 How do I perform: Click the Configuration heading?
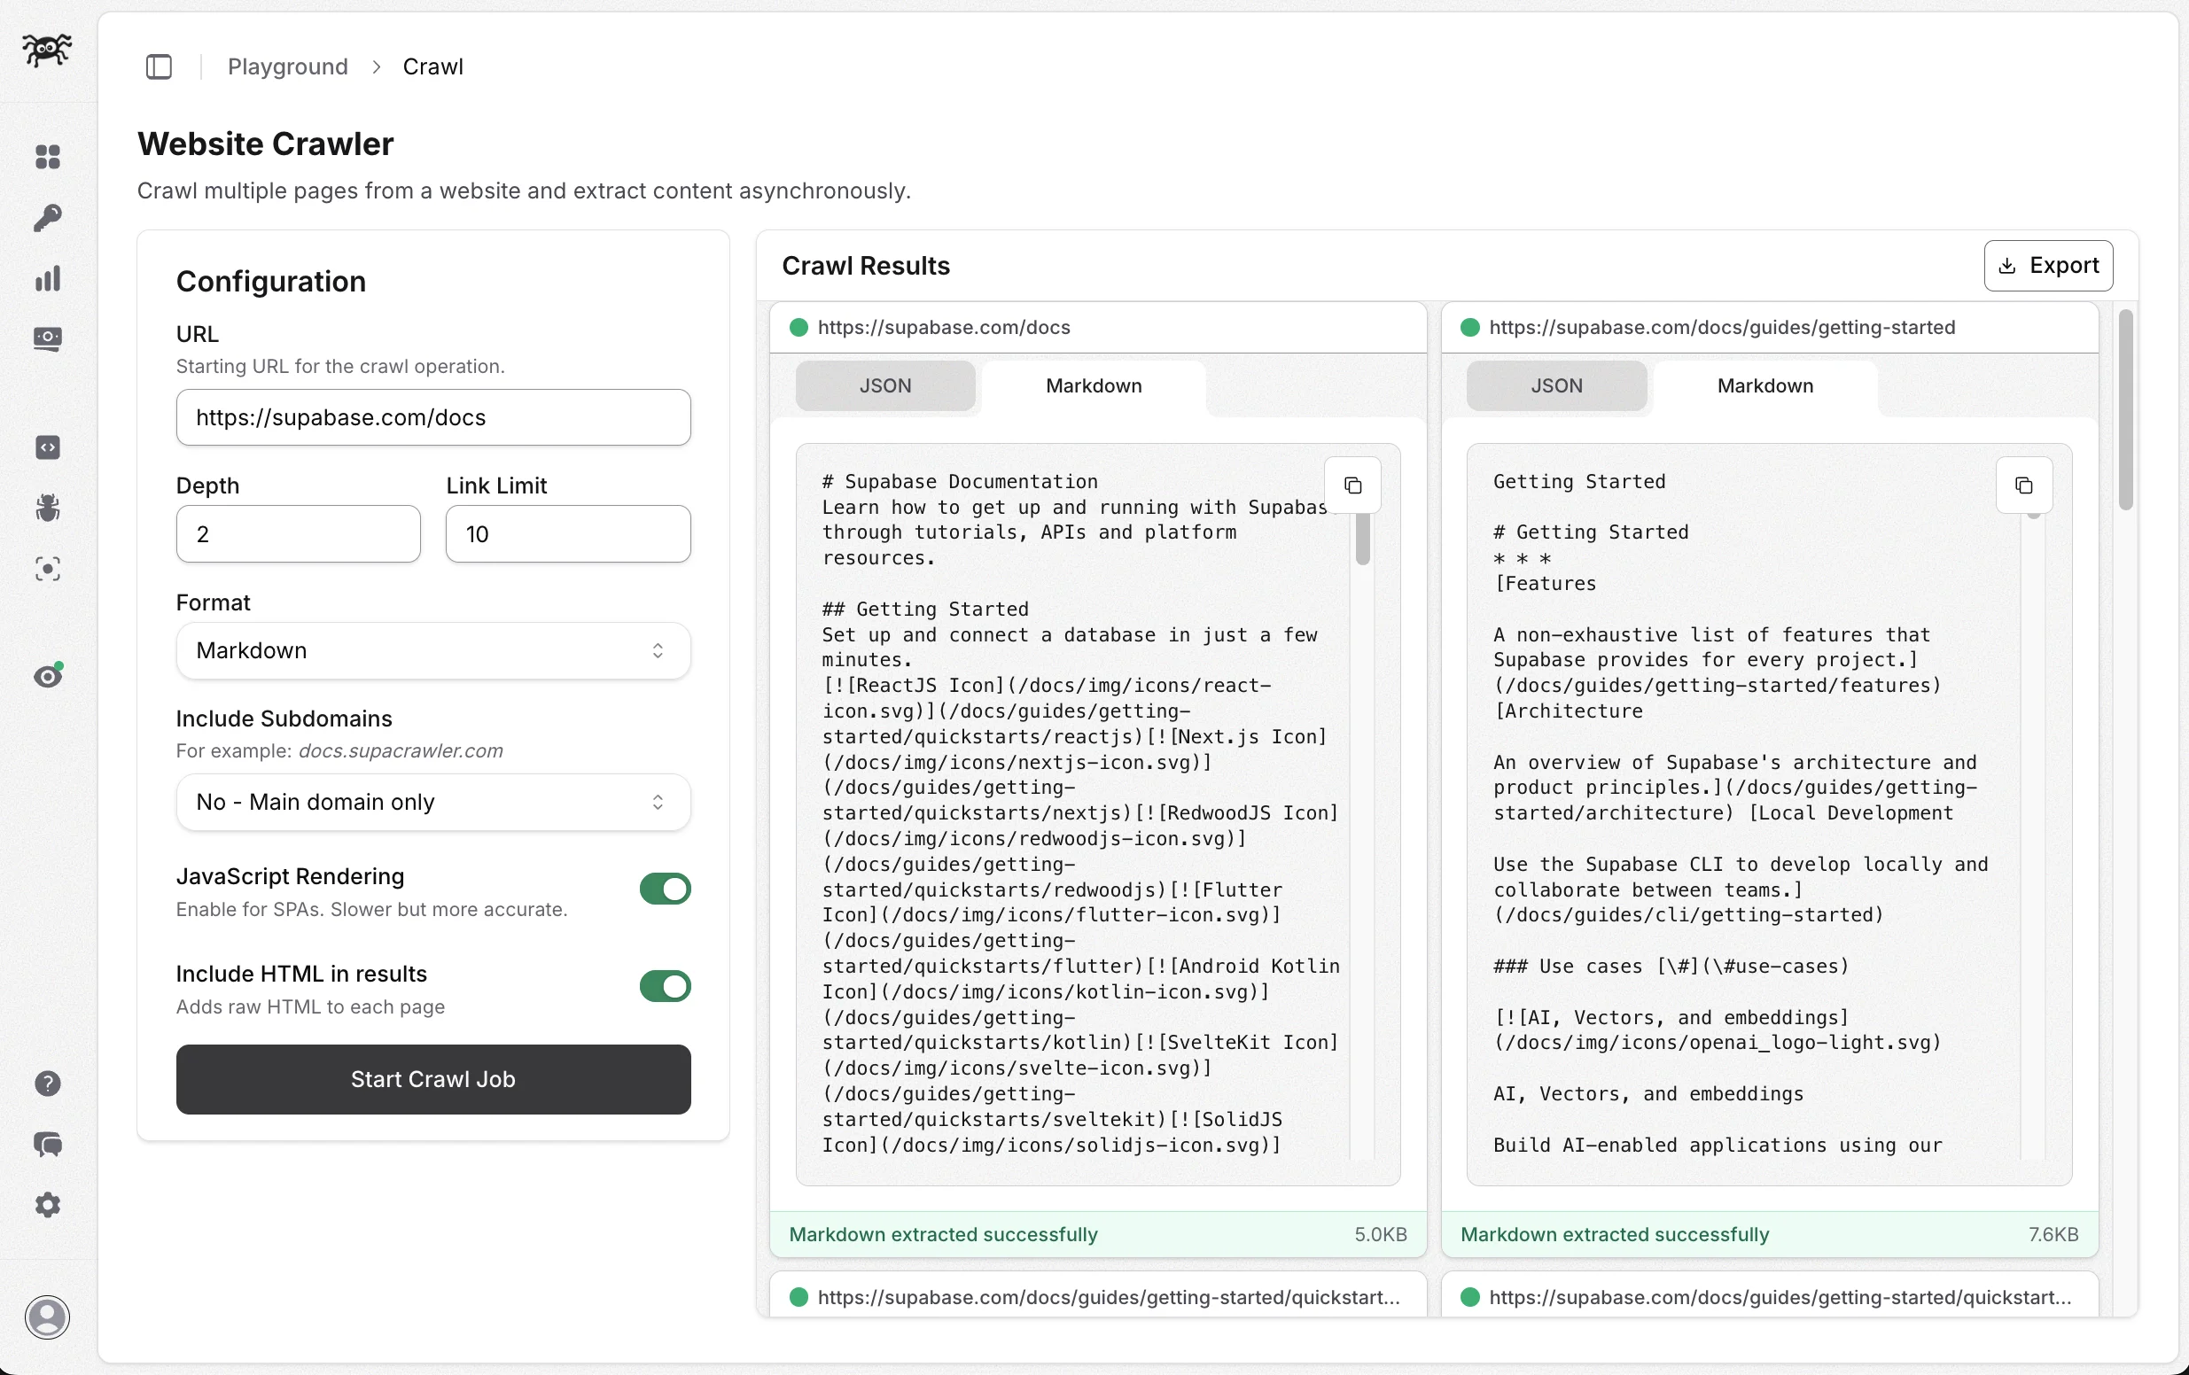pyautogui.click(x=271, y=282)
